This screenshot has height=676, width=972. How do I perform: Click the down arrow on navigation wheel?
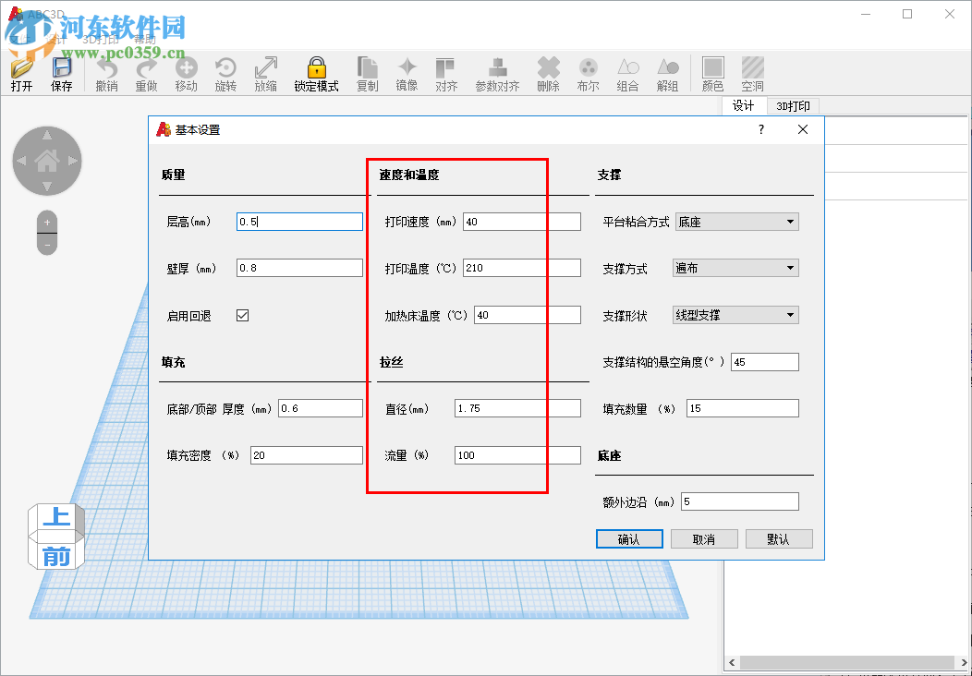coord(47,187)
